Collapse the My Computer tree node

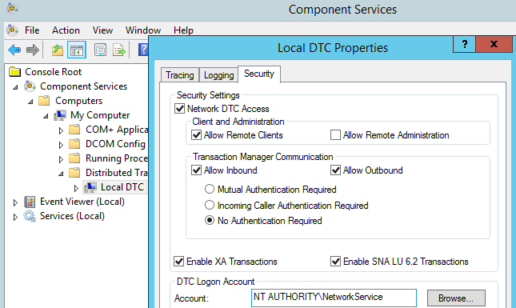coord(46,116)
